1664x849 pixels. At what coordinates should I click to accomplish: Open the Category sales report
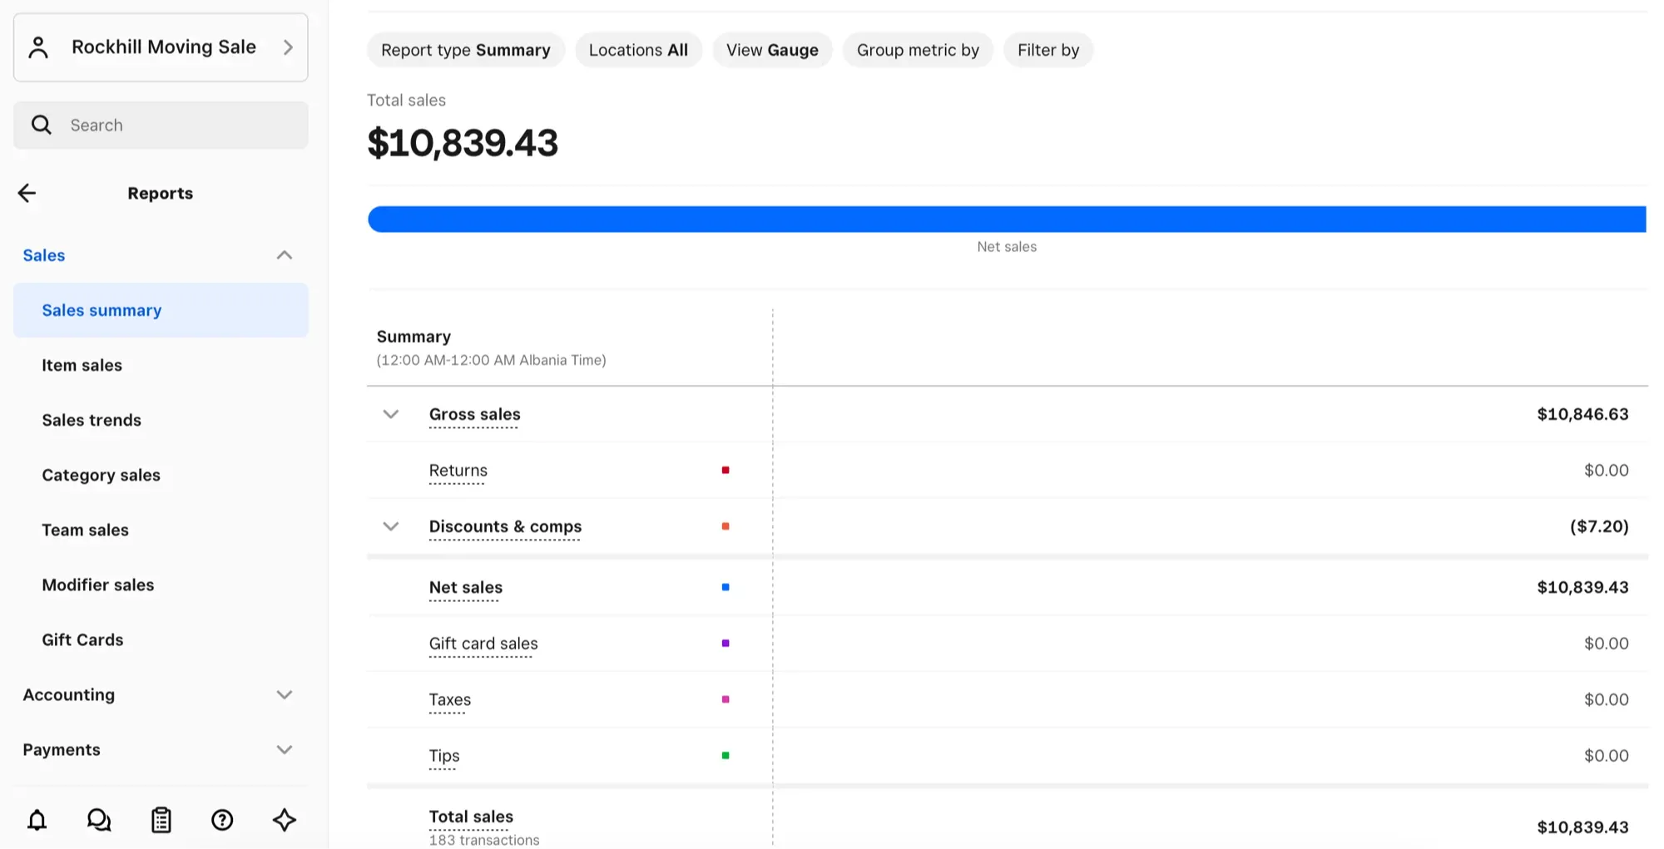point(102,475)
